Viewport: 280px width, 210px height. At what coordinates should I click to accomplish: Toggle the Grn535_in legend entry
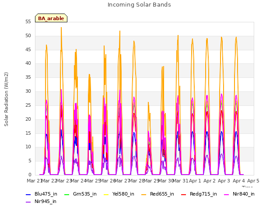pos(80,194)
